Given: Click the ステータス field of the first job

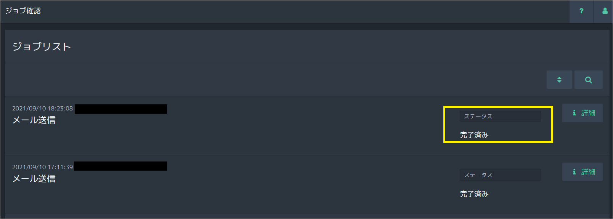Looking at the screenshot, I should coord(500,116).
